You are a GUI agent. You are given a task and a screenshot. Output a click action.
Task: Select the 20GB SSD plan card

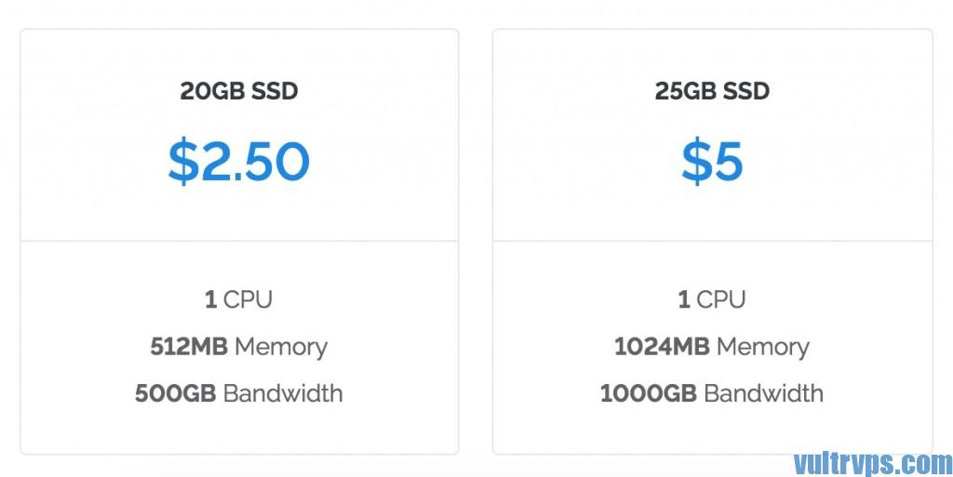pyautogui.click(x=239, y=242)
